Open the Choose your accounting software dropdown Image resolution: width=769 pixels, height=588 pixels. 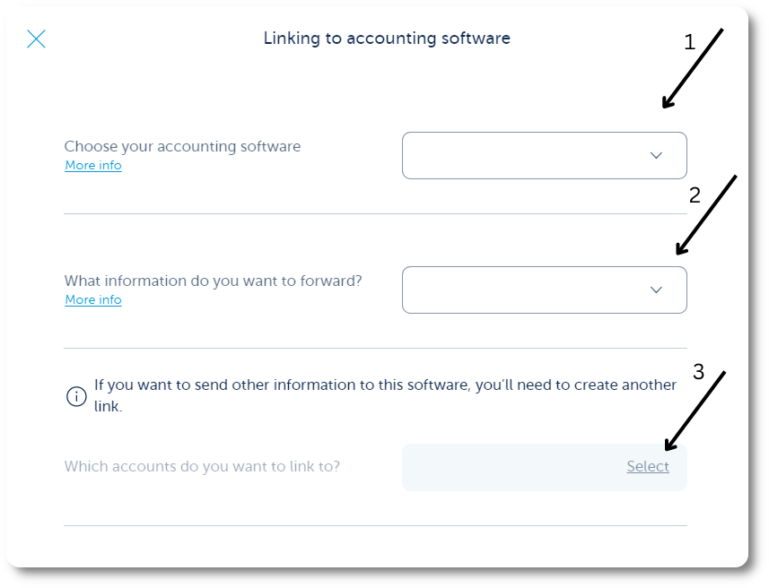pos(545,155)
